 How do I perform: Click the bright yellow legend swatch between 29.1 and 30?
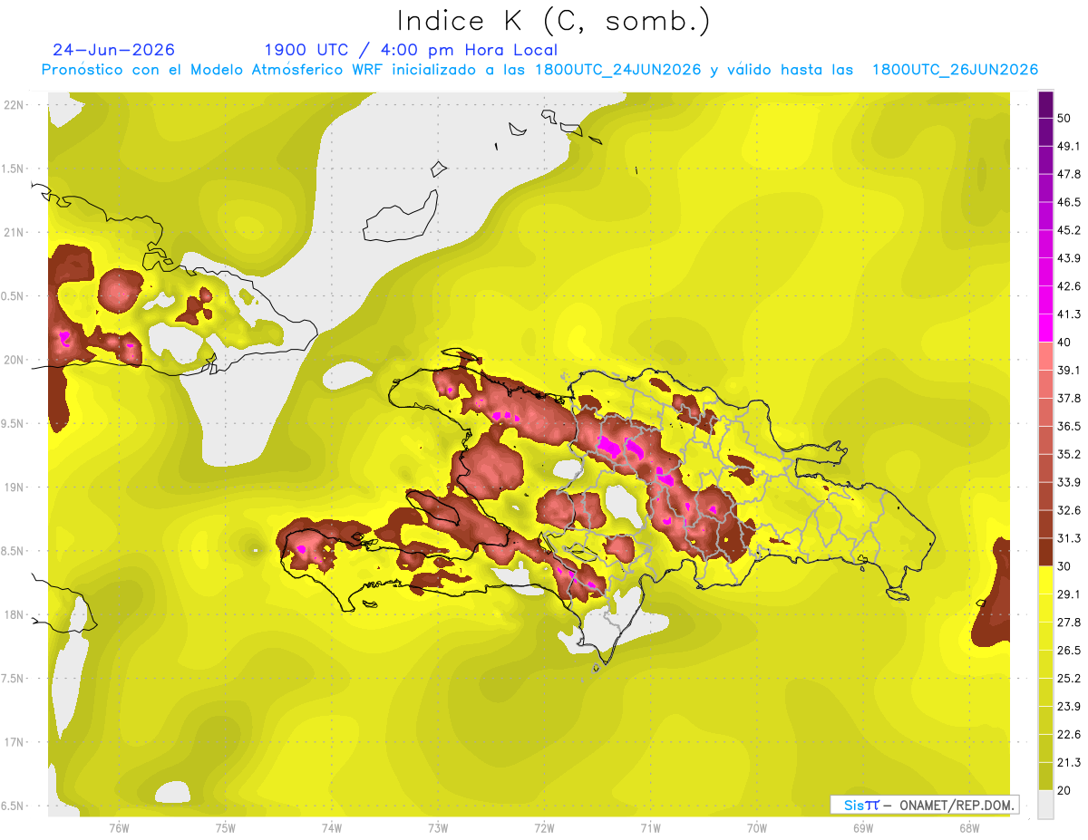coord(1045,580)
